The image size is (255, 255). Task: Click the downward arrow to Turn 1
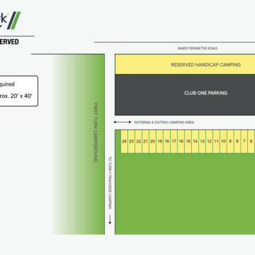pos(110,220)
